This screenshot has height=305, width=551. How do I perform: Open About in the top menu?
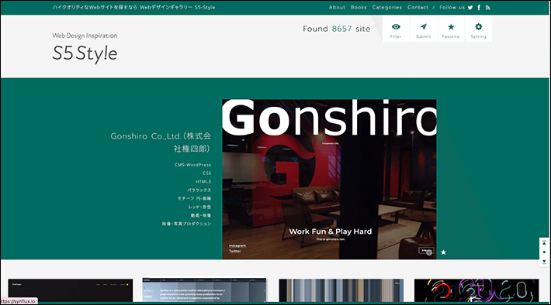coord(337,8)
